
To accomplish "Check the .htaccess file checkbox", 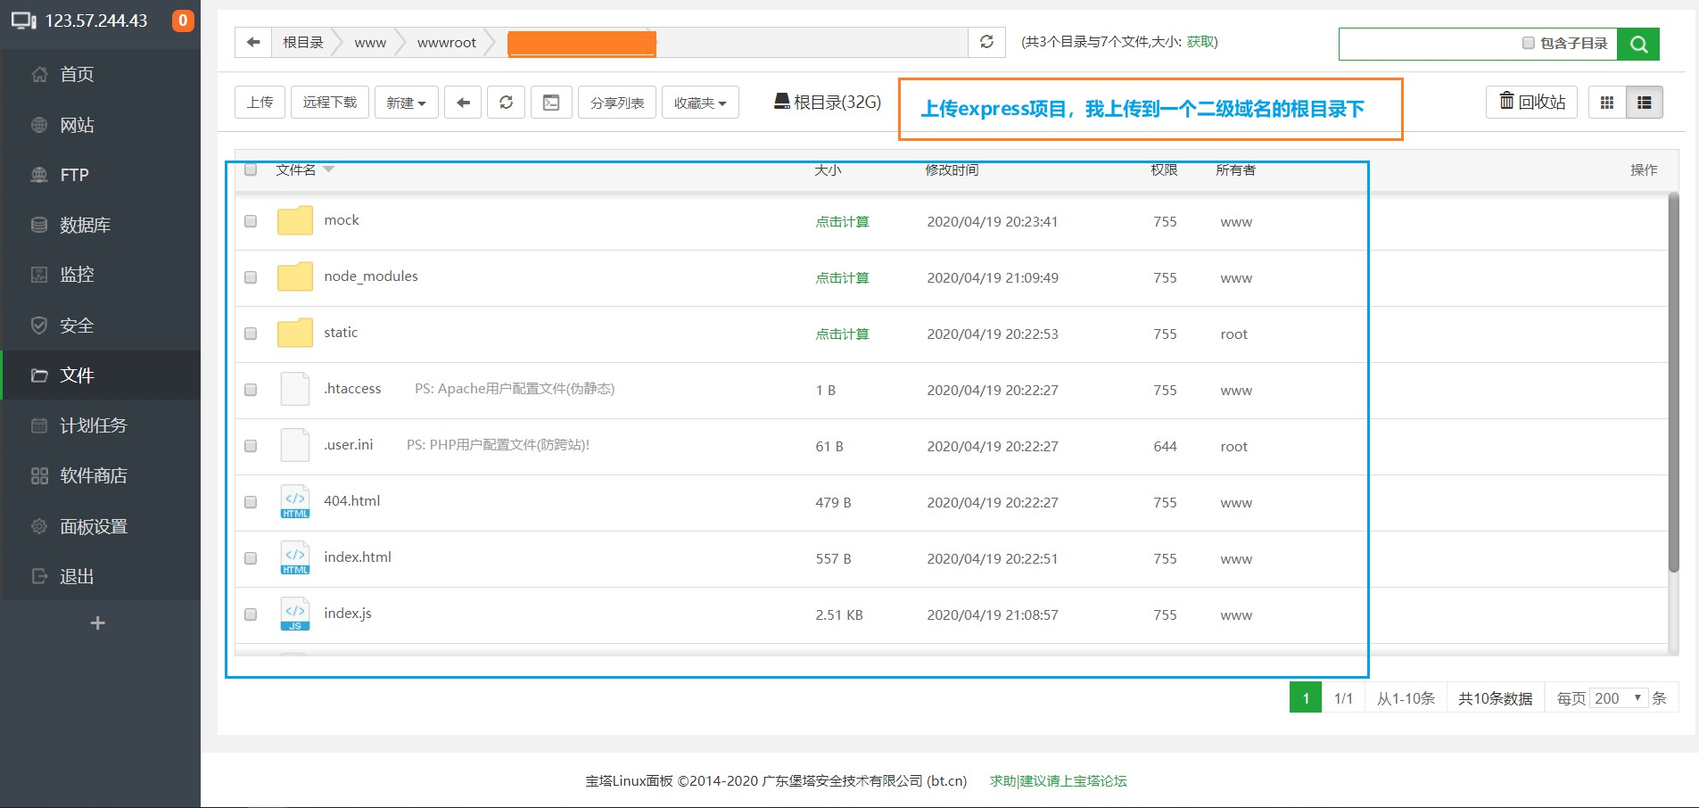I will (251, 390).
